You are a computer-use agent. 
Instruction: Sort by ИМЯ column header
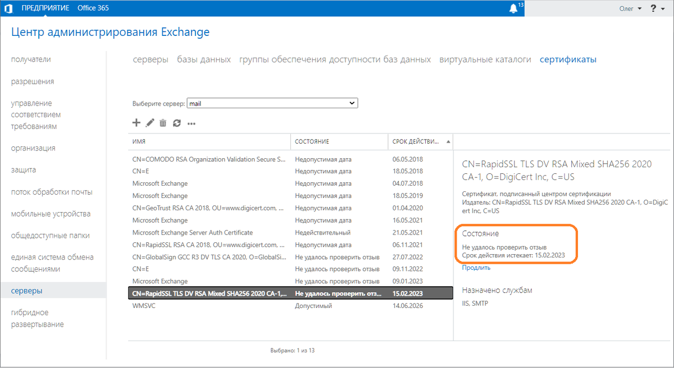(209, 142)
